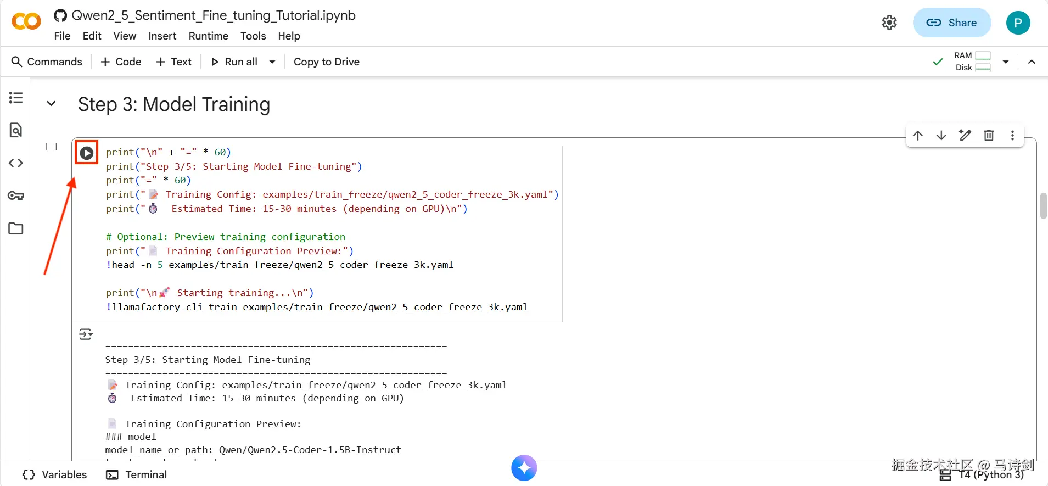1048x486 pixels.
Task: Delete the cell using trash icon
Action: pyautogui.click(x=989, y=135)
